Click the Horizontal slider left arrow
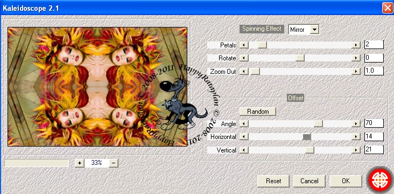This screenshot has height=194, width=394. coord(244,137)
